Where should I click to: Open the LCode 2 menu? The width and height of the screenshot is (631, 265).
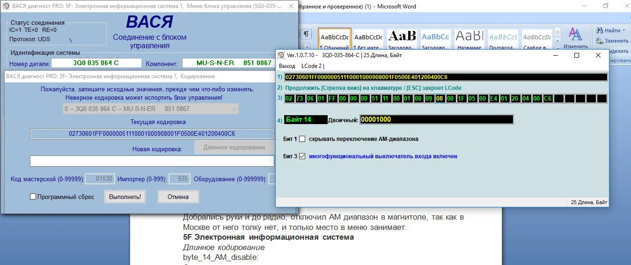pyautogui.click(x=311, y=66)
